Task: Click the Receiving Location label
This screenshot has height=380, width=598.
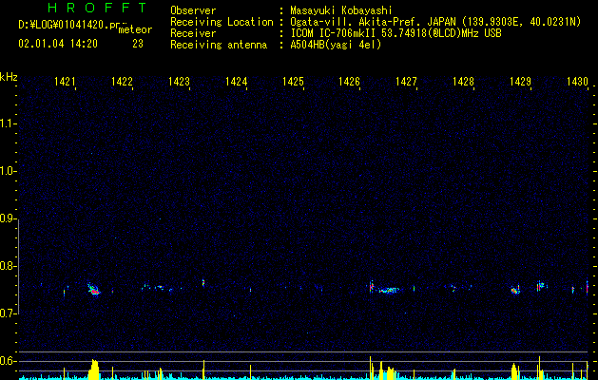Action: point(222,22)
